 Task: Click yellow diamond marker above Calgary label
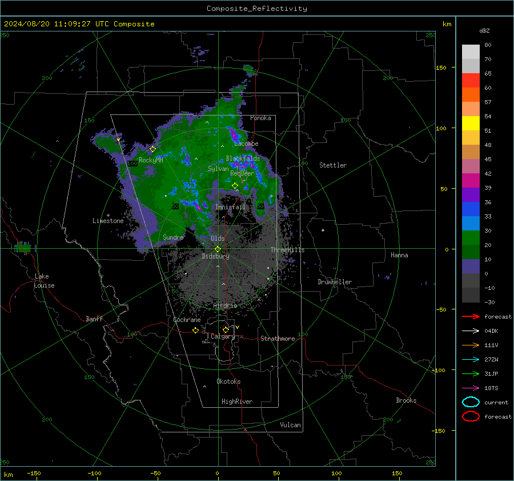226,329
